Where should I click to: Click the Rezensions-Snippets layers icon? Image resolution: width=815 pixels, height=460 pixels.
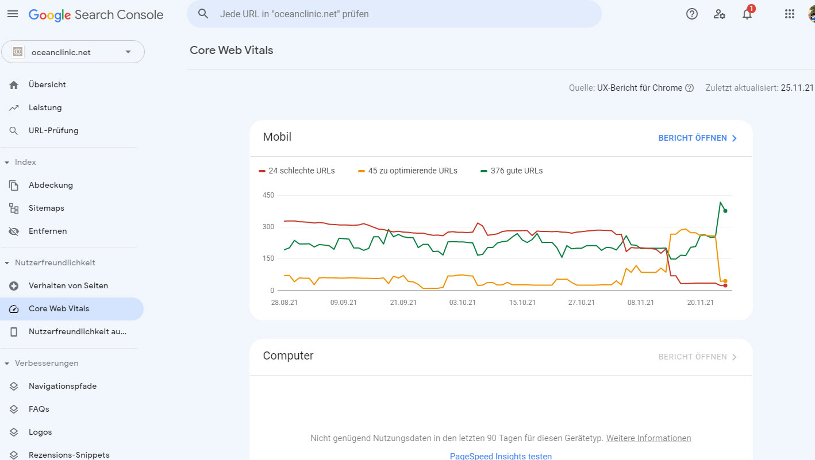[x=14, y=455]
